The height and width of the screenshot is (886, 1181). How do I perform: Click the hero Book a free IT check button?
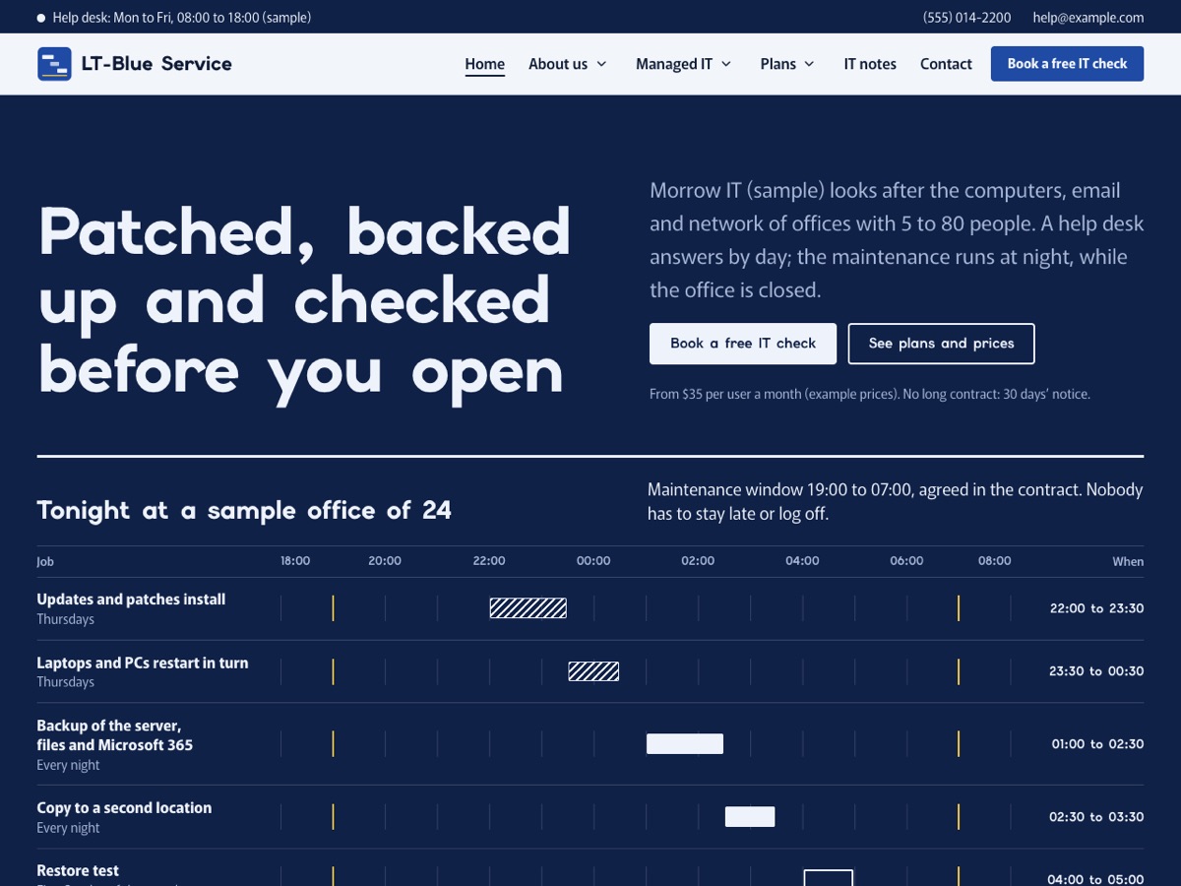click(x=743, y=344)
